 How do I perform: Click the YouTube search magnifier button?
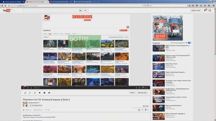[85, 10]
